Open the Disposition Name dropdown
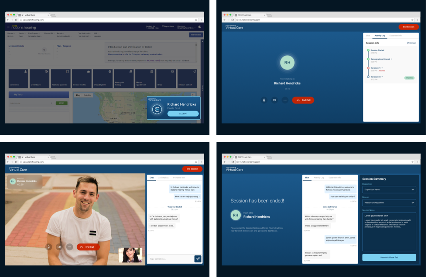The width and height of the screenshot is (426, 277). pyautogui.click(x=389, y=190)
